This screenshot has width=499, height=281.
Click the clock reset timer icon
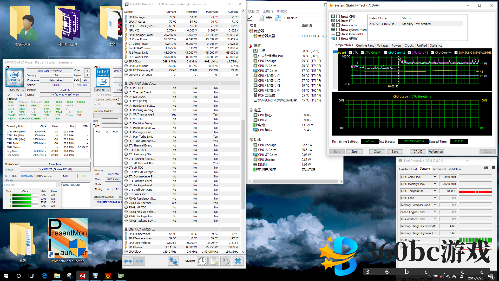[x=202, y=261]
